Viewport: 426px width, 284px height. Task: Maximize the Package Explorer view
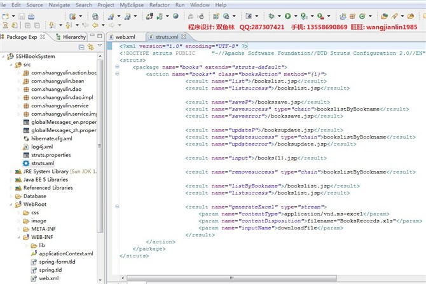point(100,36)
